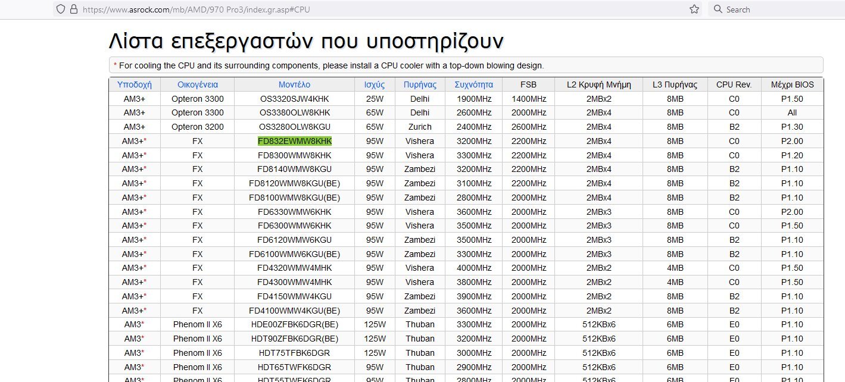Sort table by Ισχύς column header
Image resolution: width=845 pixels, height=382 pixels.
tap(375, 84)
